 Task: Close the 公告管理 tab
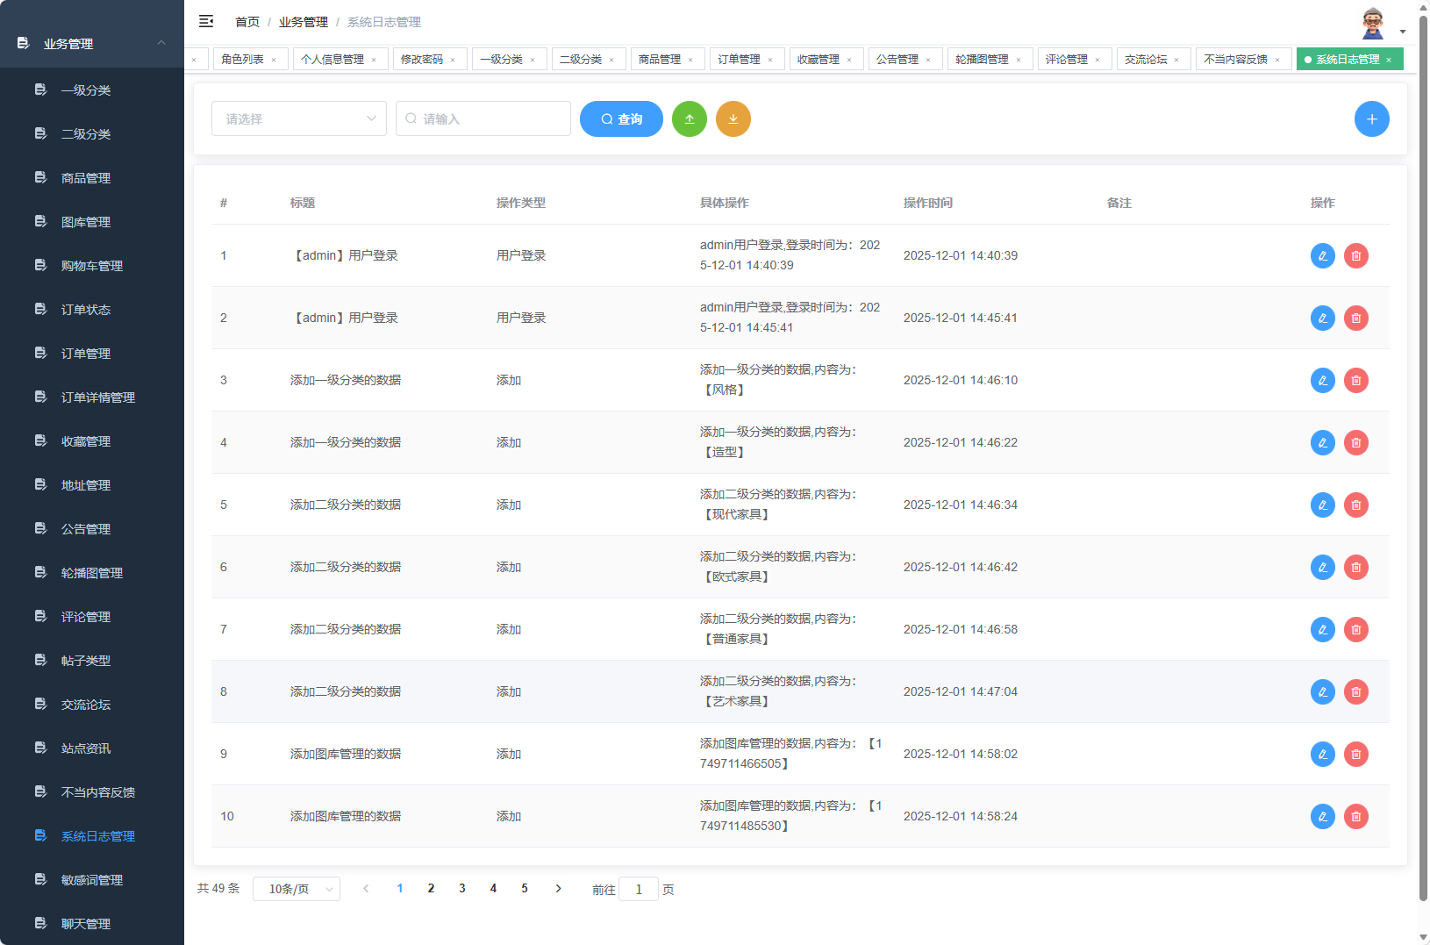[928, 61]
